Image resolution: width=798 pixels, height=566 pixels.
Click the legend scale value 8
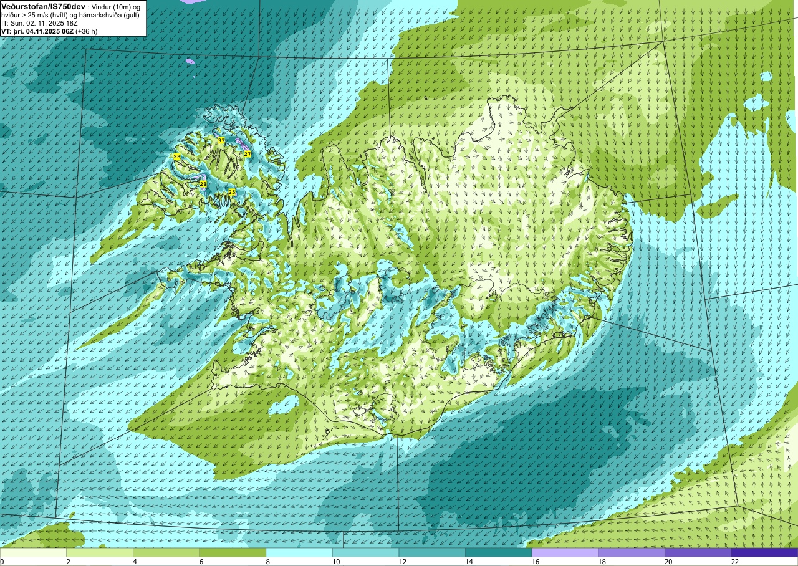coord(267,562)
